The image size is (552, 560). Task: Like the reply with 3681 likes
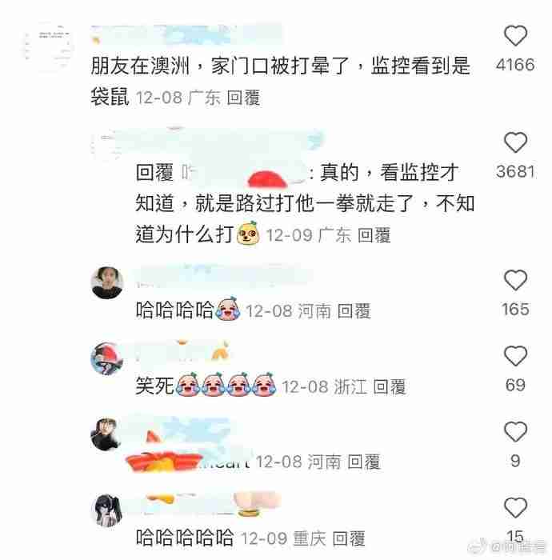[x=515, y=142]
